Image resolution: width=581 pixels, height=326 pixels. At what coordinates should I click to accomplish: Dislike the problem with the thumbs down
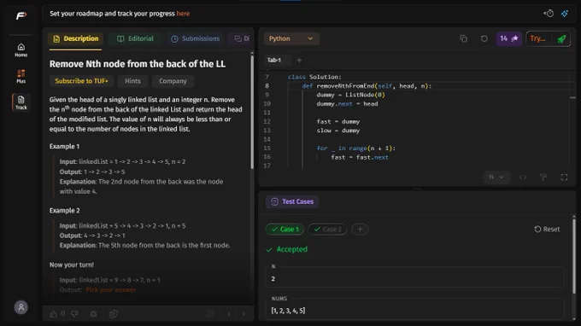click(74, 314)
